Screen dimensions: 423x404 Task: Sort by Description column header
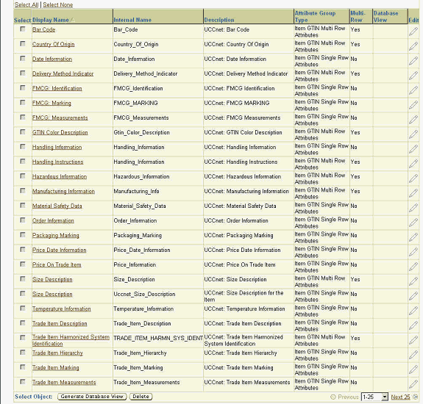pyautogui.click(x=219, y=20)
